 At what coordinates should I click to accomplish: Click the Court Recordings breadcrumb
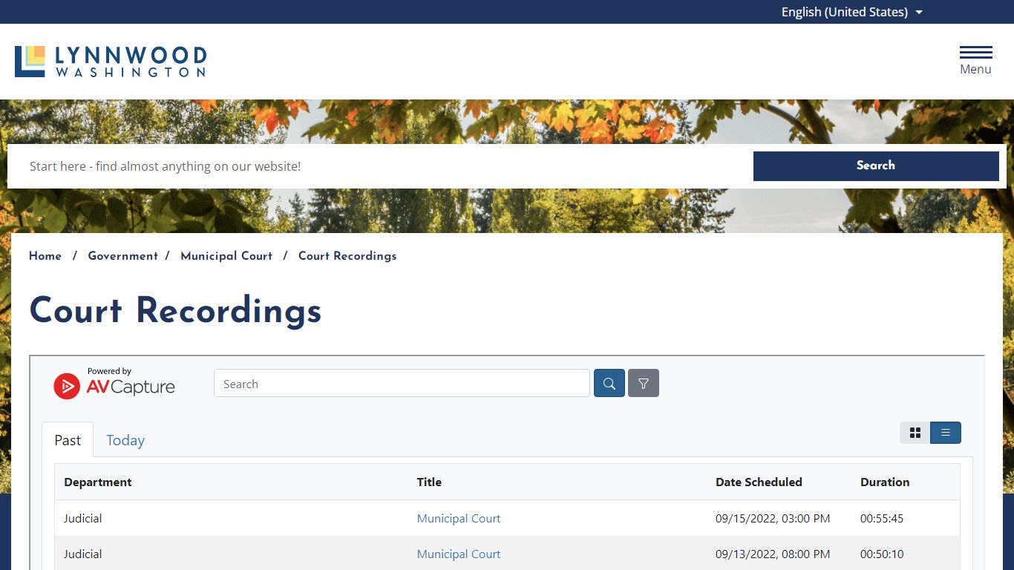click(x=347, y=256)
